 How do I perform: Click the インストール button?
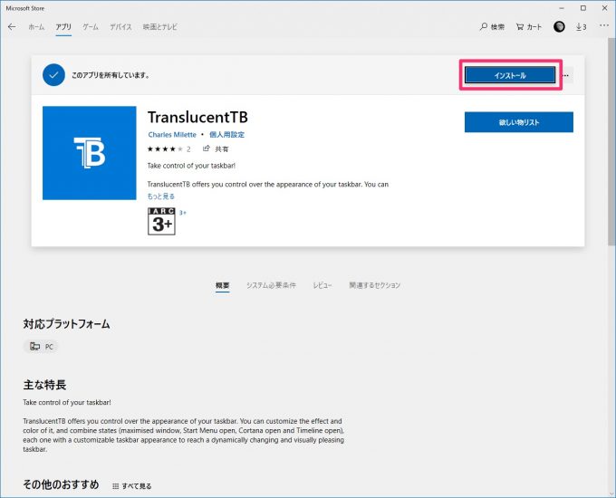point(510,75)
